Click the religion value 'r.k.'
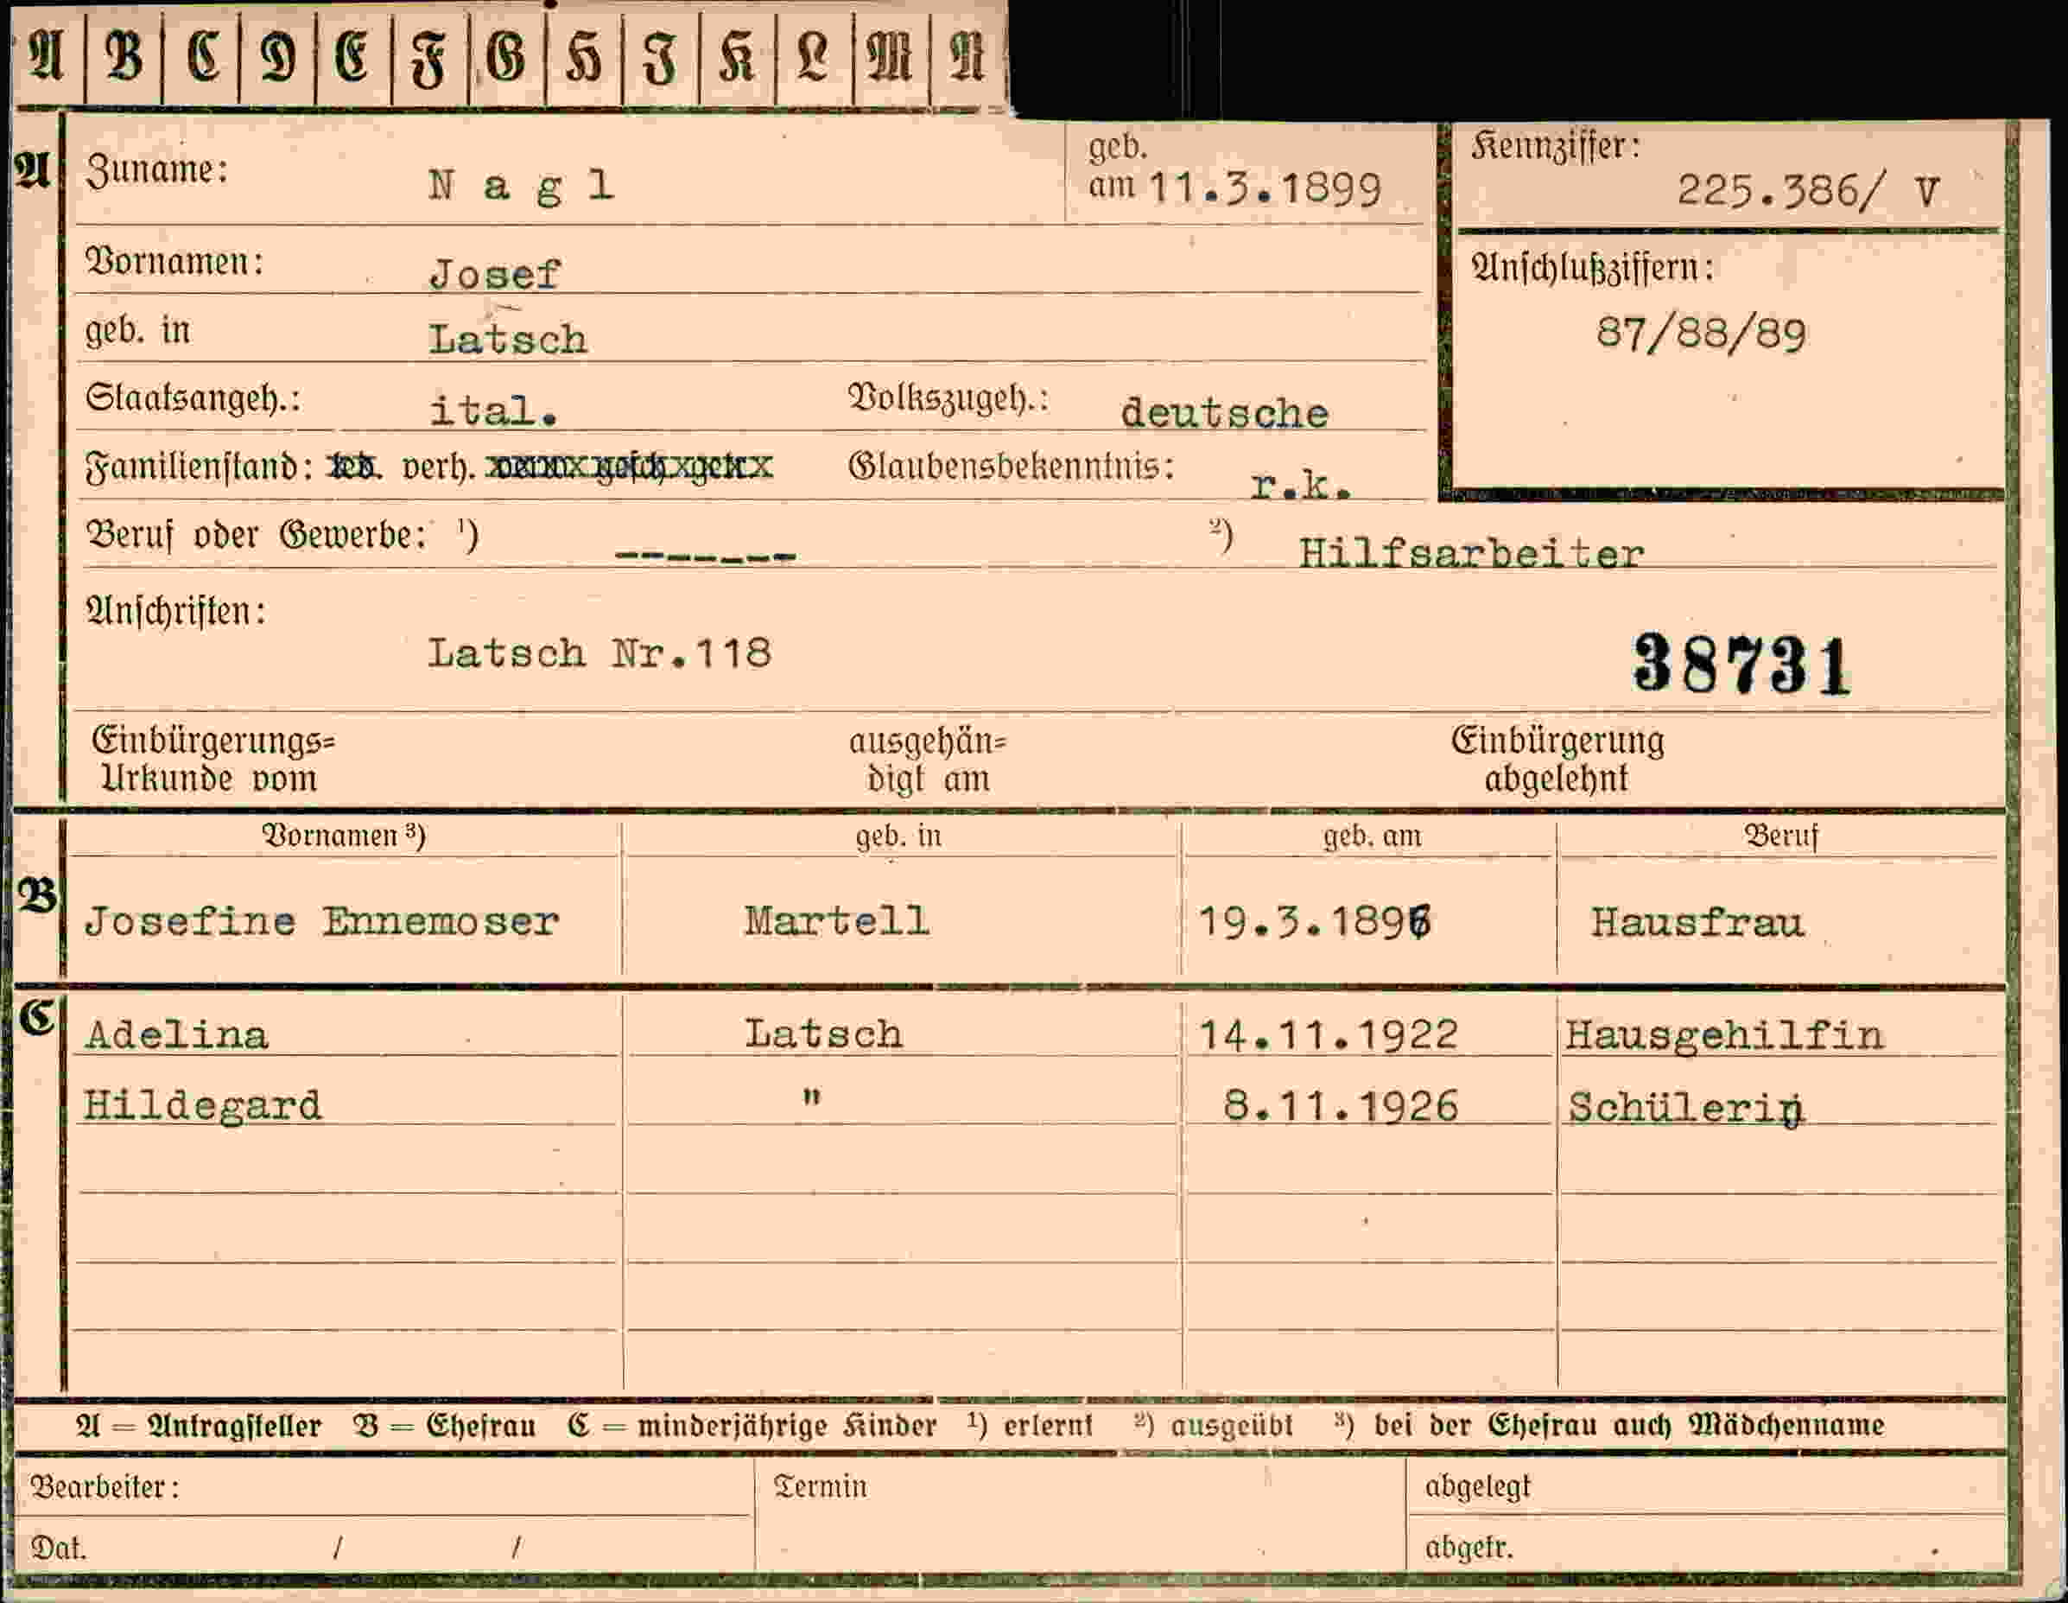Screen dimensions: 2068x1603 coord(1300,485)
